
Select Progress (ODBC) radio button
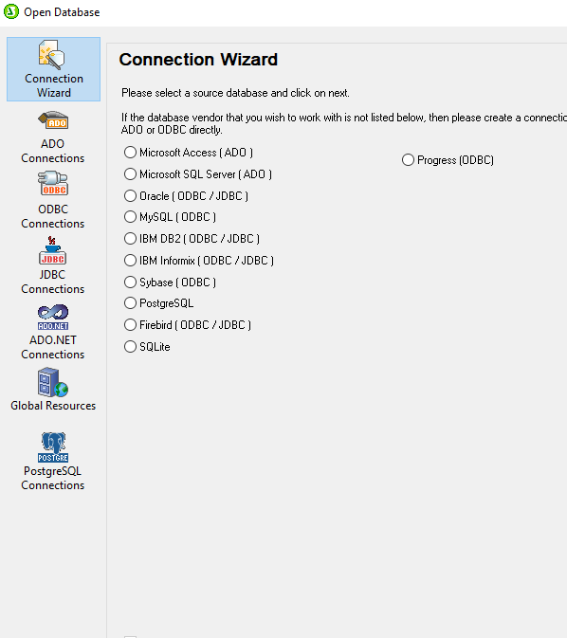pos(408,160)
